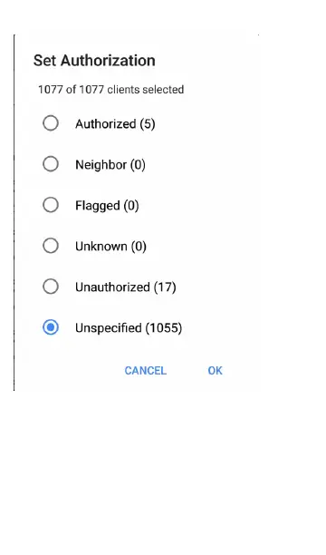Pick the Unknown radio button circle
Viewport: 326px width, 555px height.
pyautogui.click(x=51, y=246)
